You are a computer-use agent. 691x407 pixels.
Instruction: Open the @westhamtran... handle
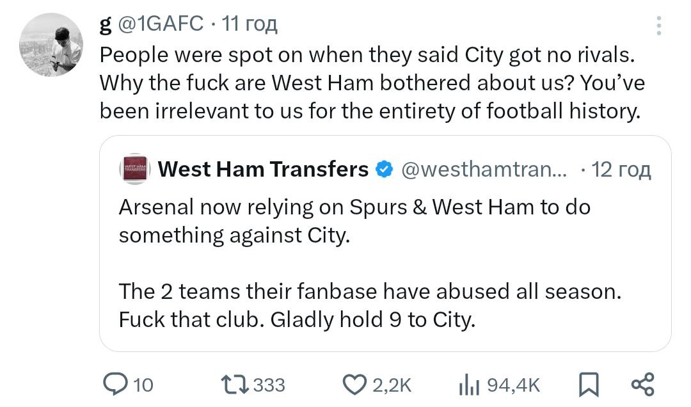pyautogui.click(x=483, y=170)
